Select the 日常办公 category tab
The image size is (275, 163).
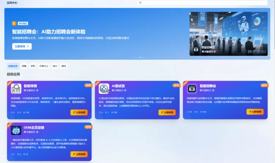point(44,66)
